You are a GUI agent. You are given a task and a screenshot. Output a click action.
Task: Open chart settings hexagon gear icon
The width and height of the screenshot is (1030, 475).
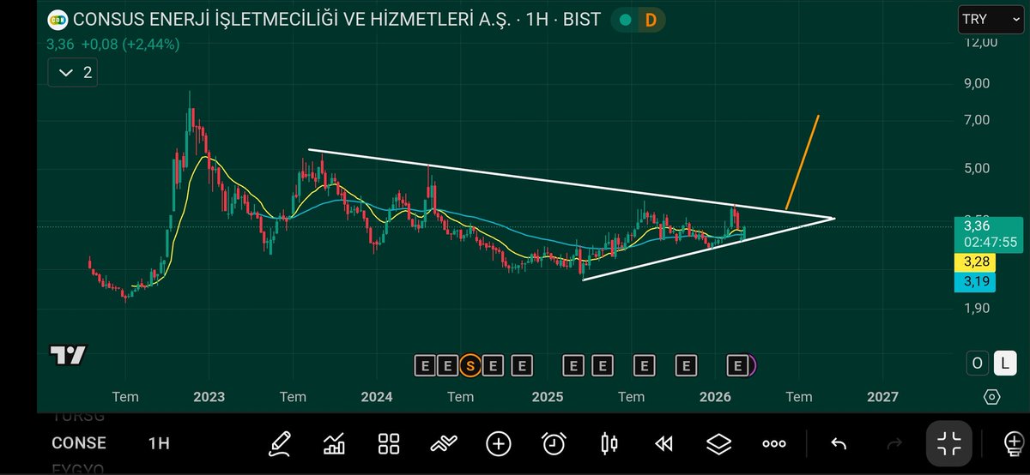991,397
